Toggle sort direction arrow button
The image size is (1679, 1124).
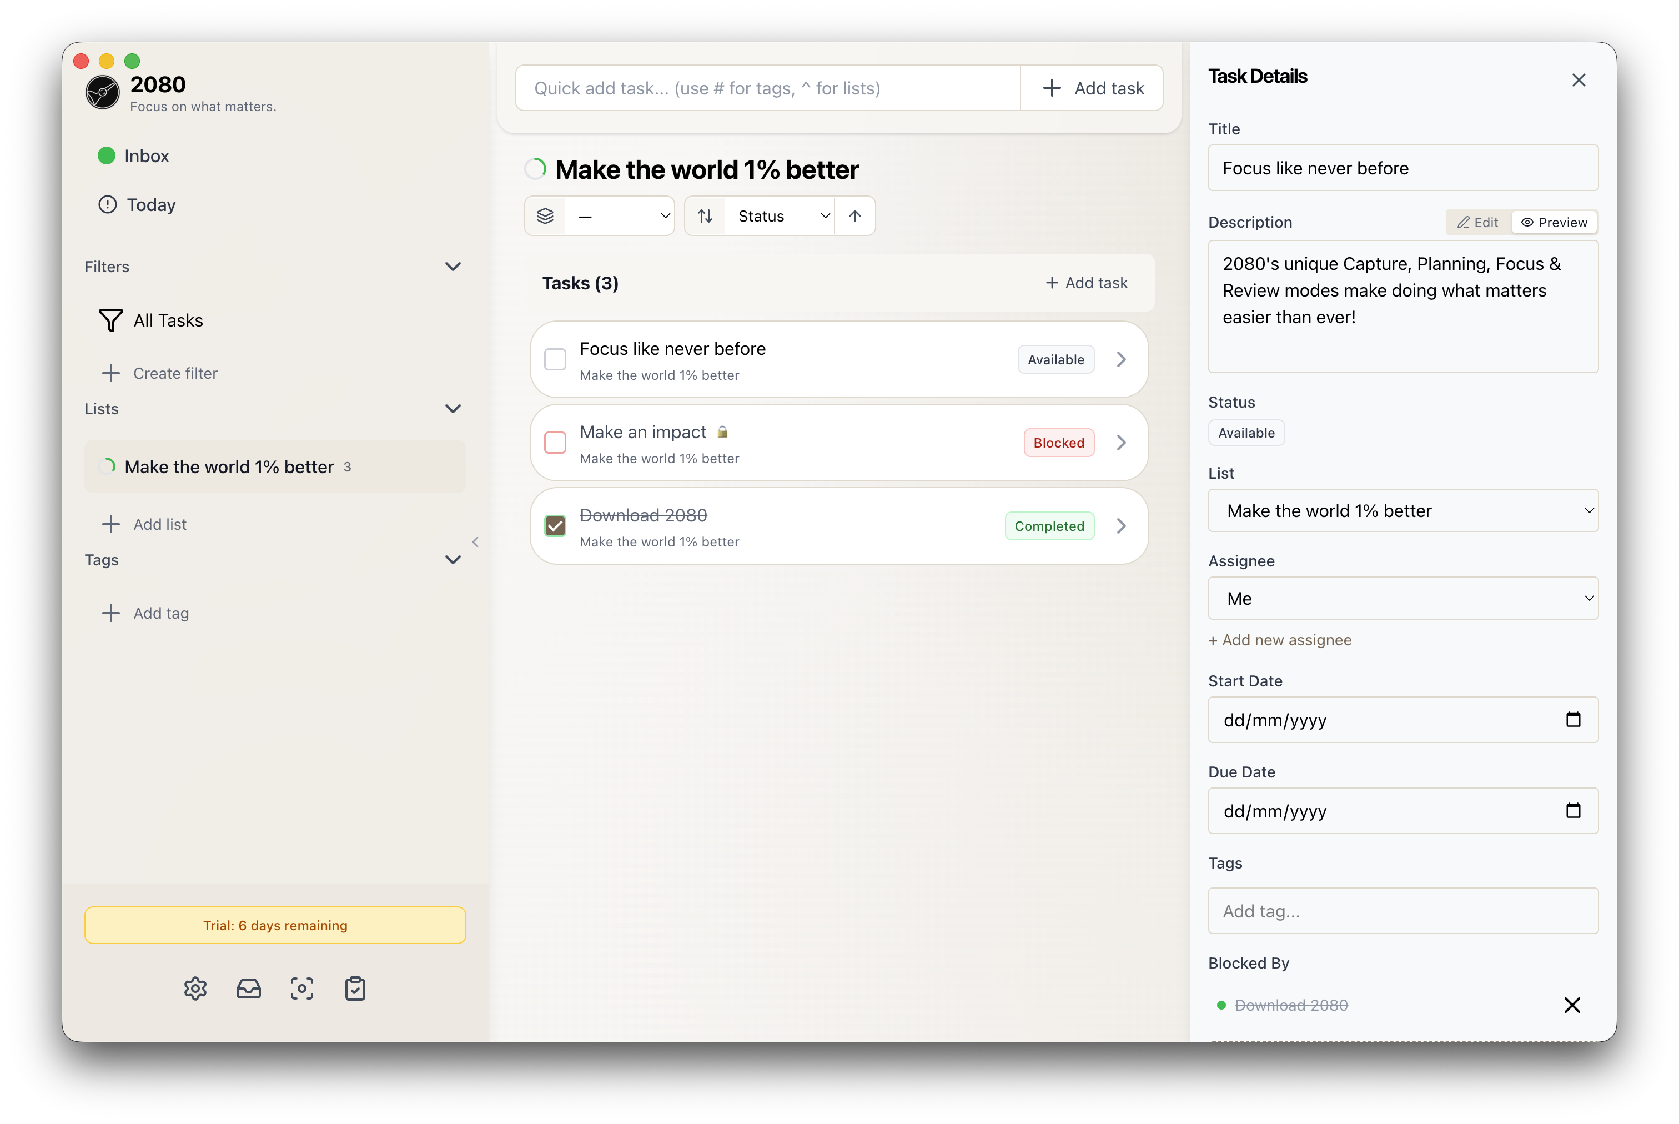coord(855,216)
